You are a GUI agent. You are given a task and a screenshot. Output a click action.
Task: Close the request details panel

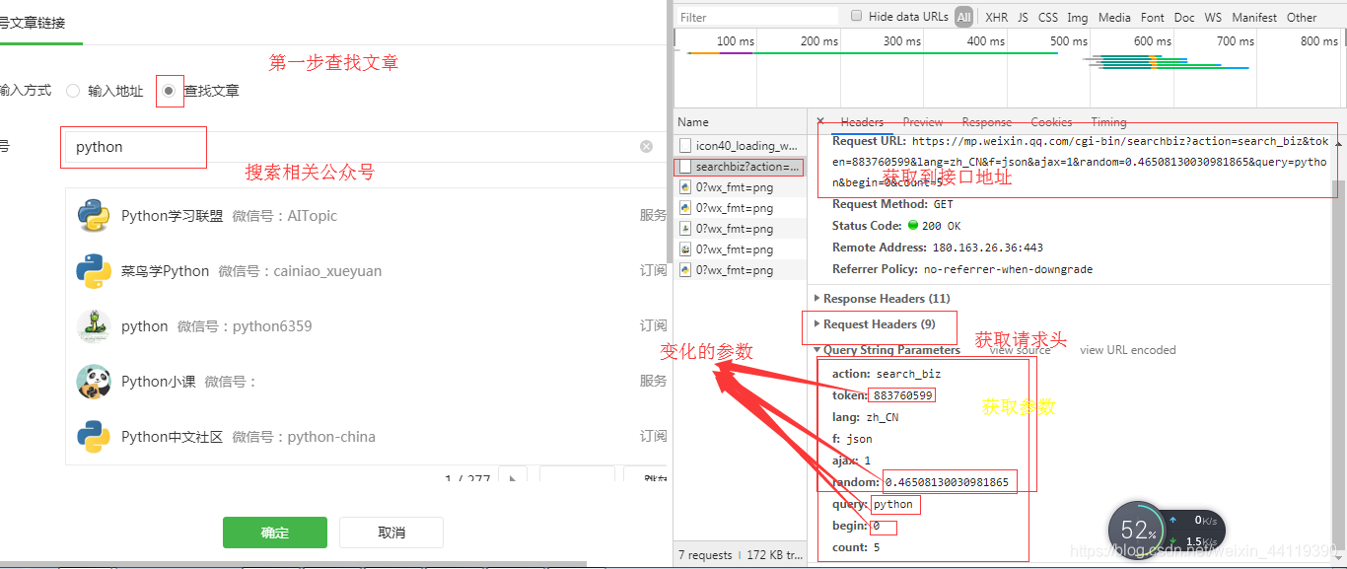[x=820, y=121]
